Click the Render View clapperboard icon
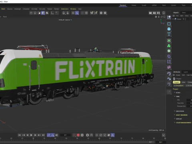This screenshot has height=144, width=192. coord(150,13)
